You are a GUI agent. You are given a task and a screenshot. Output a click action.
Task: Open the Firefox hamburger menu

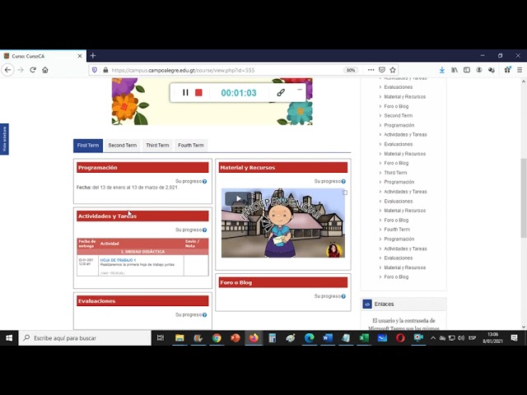(x=520, y=70)
